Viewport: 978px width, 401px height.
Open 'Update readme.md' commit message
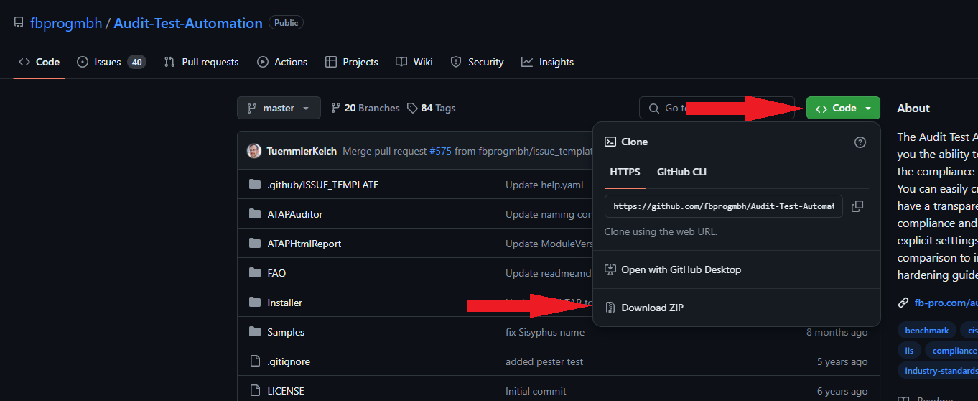tap(549, 273)
